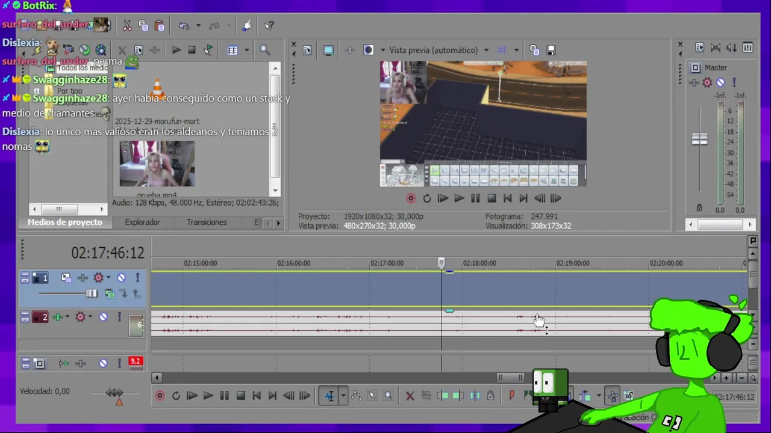Solo video track 1 exclamation icon
771x433 pixels.
(x=137, y=278)
